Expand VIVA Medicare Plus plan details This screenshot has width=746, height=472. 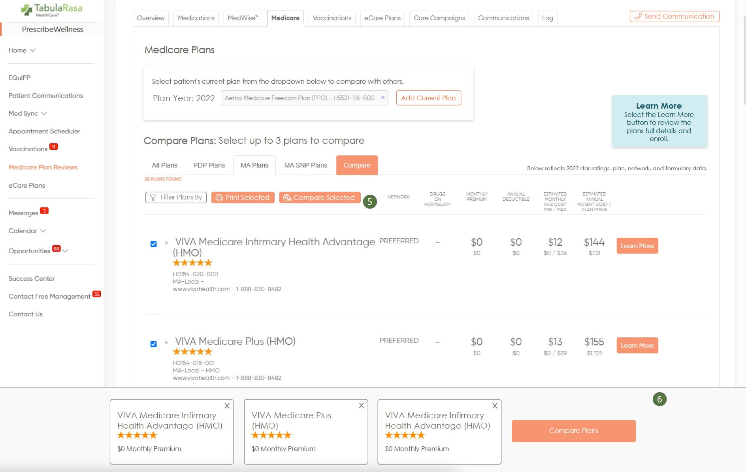tap(167, 342)
